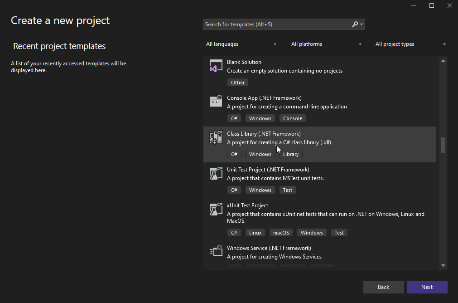Click the Console App template icon

tap(216, 101)
